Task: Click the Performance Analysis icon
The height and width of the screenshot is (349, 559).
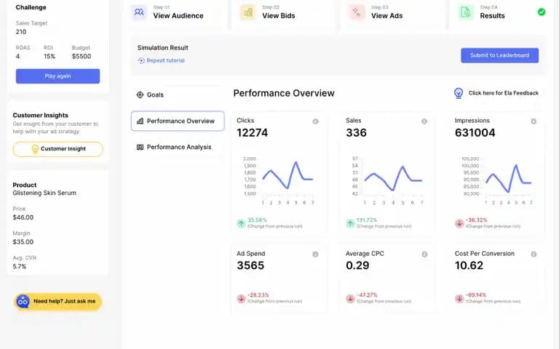Action: [x=140, y=147]
